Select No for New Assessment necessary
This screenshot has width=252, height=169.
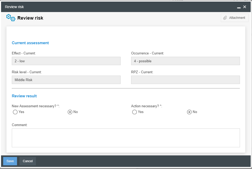click(70, 112)
